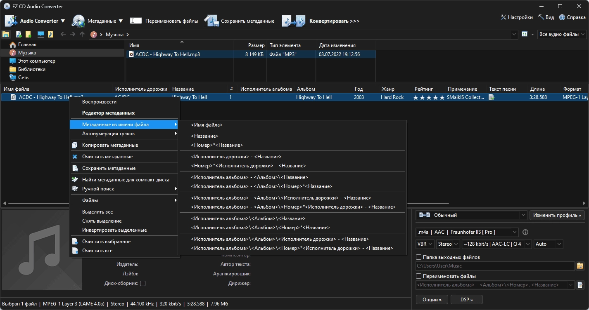Click the Save metadata tag icon

(211, 21)
